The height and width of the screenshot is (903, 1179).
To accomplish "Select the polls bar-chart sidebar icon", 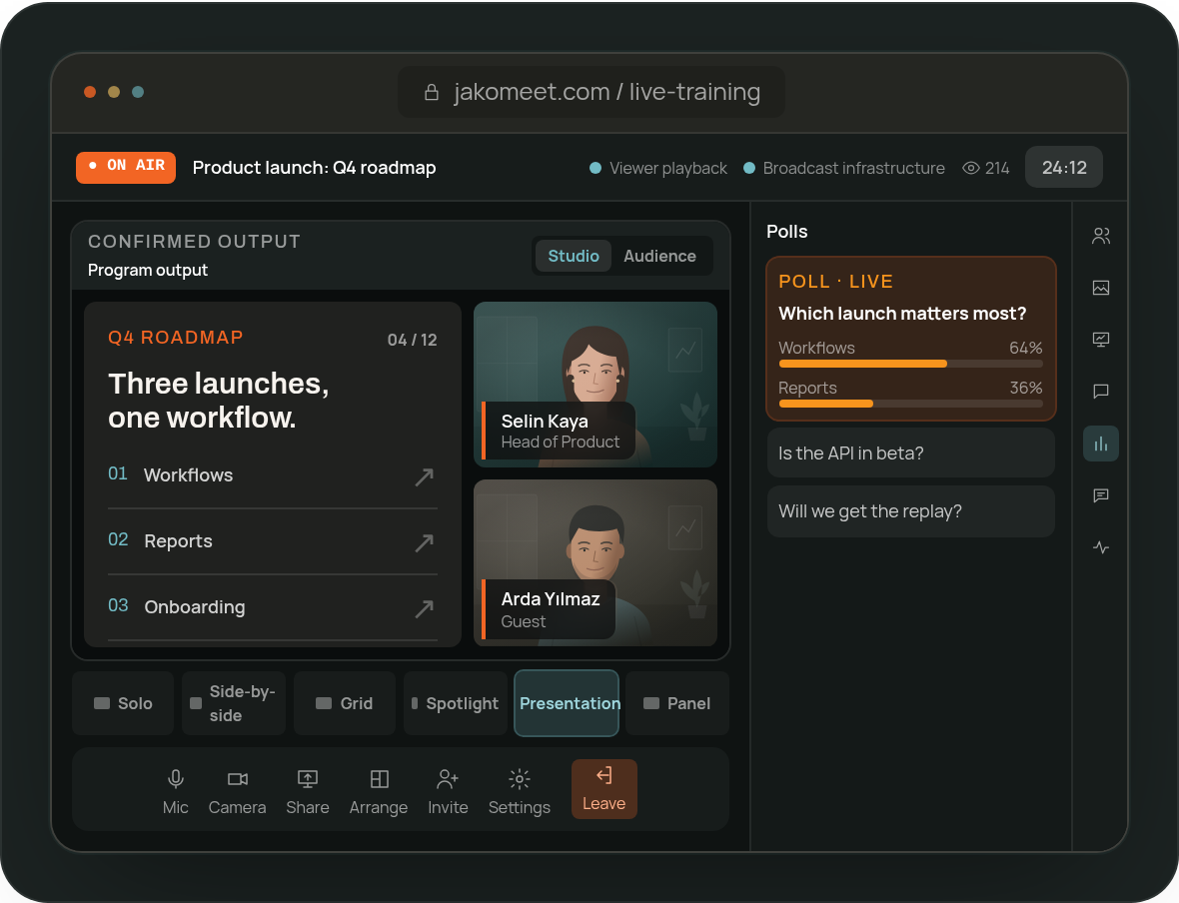I will pos(1101,444).
